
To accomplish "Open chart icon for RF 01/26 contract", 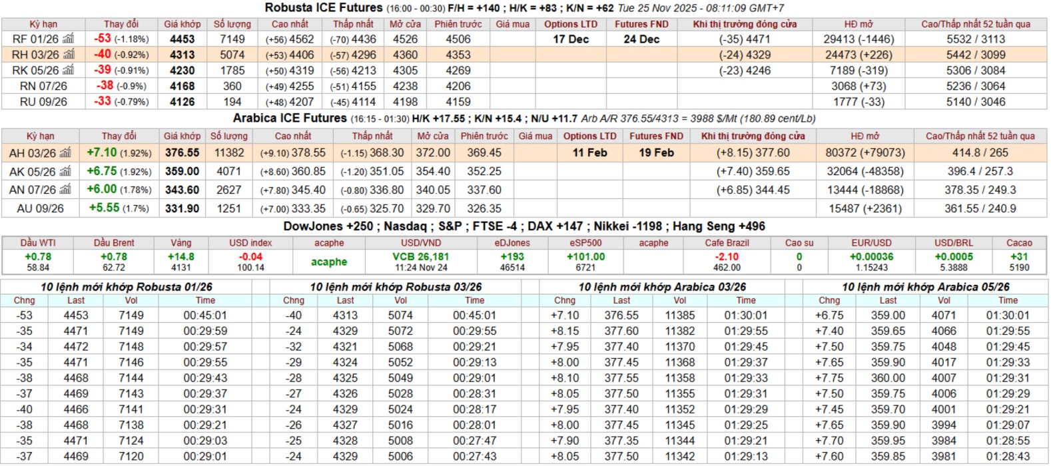I will [68, 39].
